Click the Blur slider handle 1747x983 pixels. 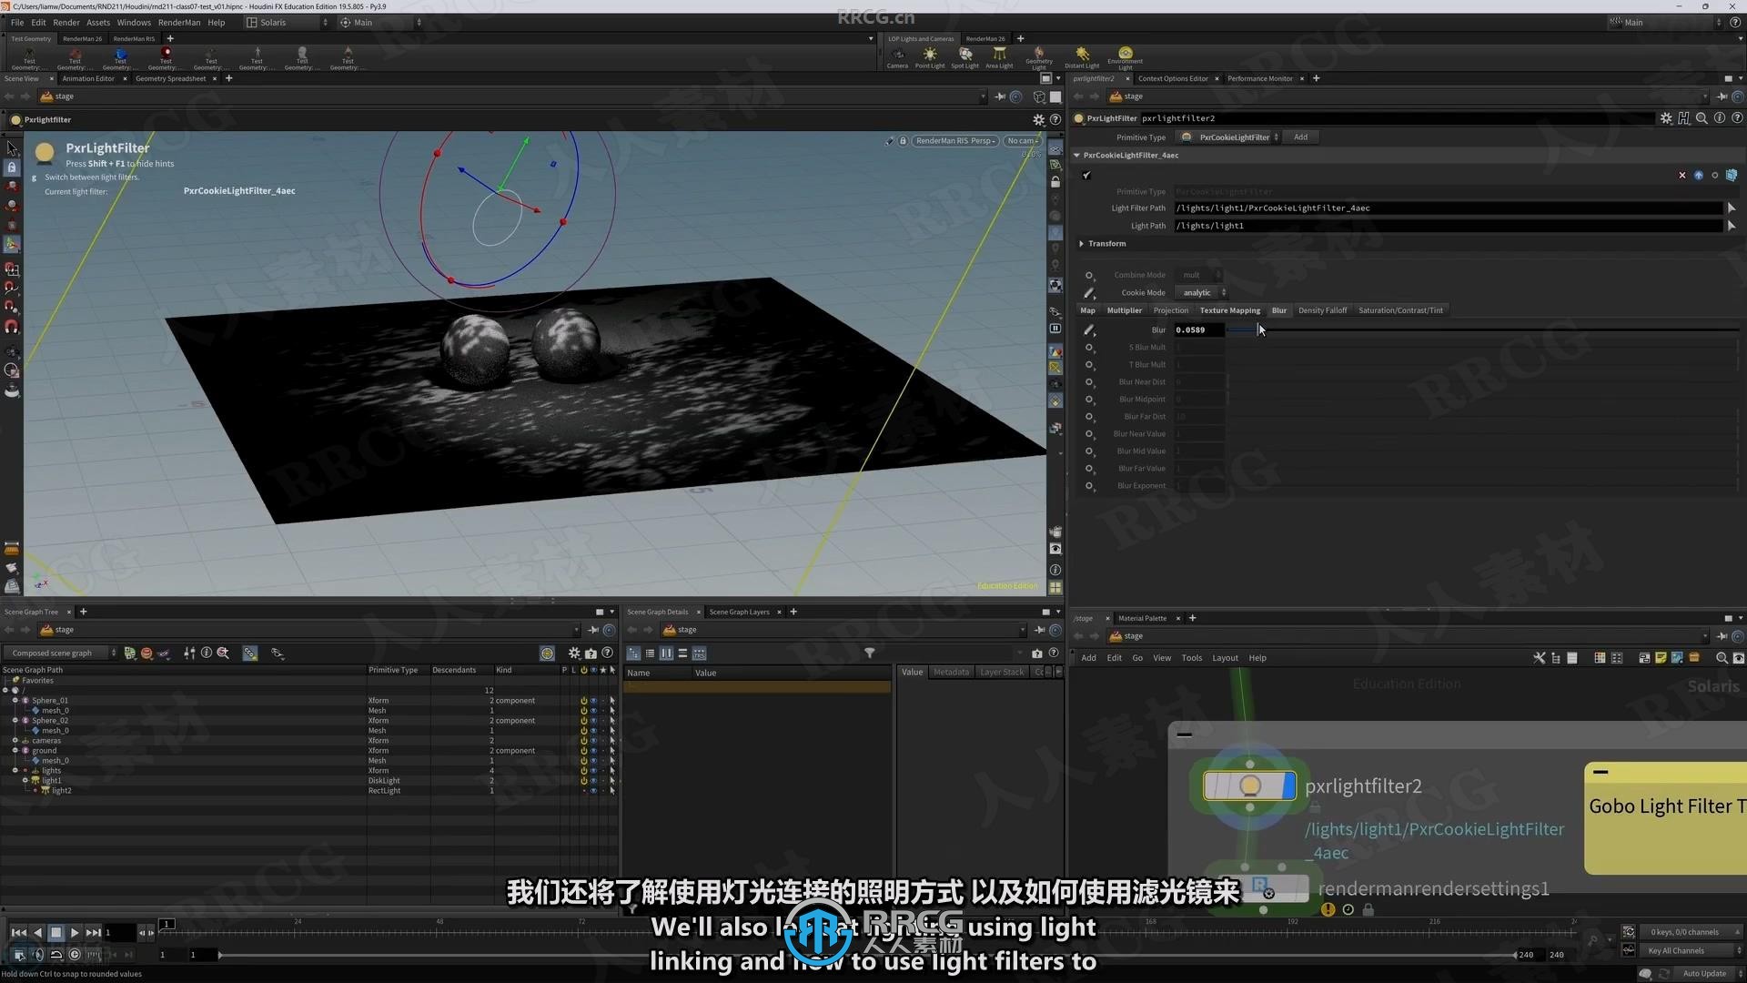coord(1260,330)
